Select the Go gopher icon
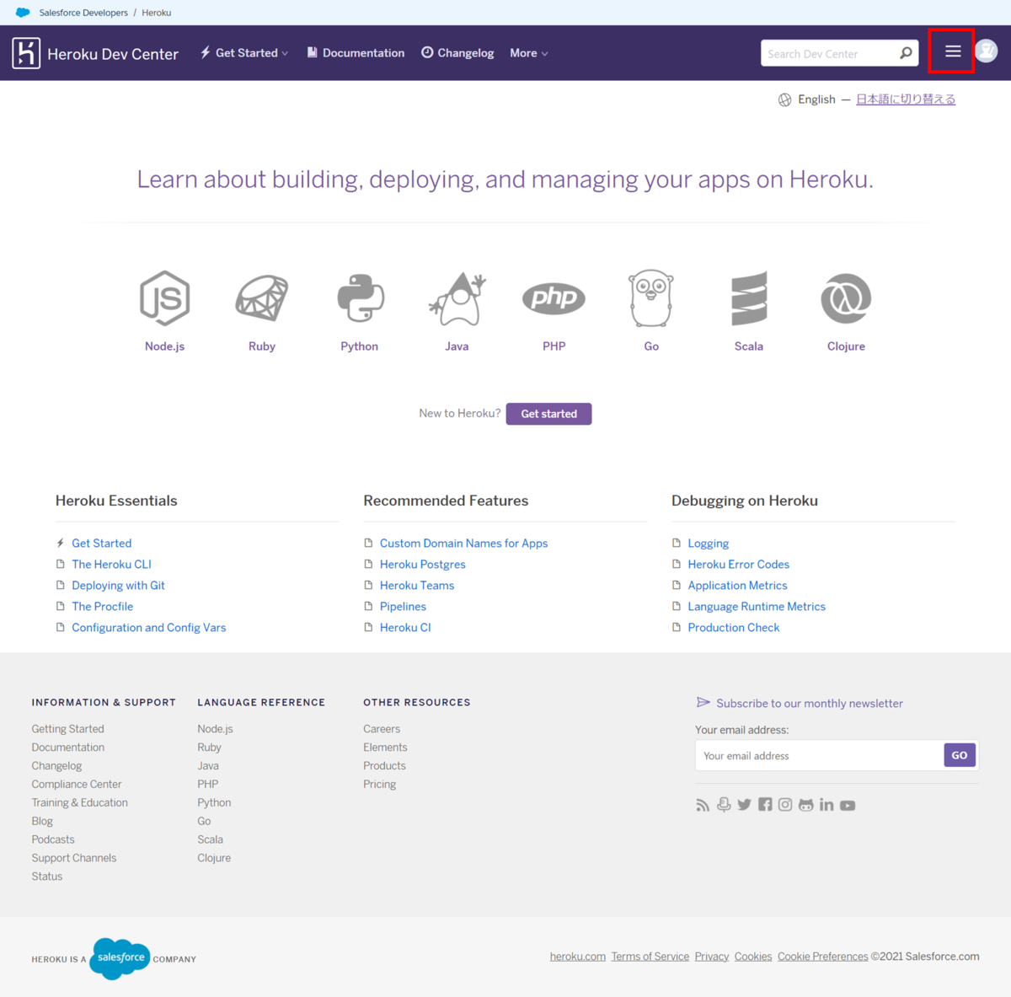1011x997 pixels. click(x=651, y=298)
